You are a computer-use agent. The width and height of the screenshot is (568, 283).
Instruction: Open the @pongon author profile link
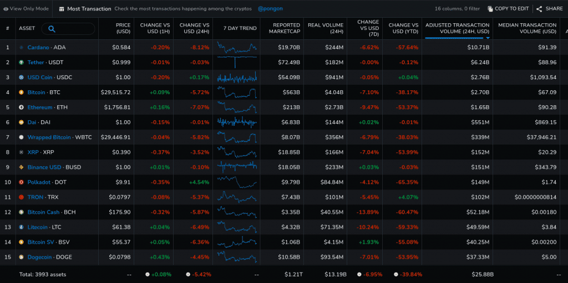270,9
